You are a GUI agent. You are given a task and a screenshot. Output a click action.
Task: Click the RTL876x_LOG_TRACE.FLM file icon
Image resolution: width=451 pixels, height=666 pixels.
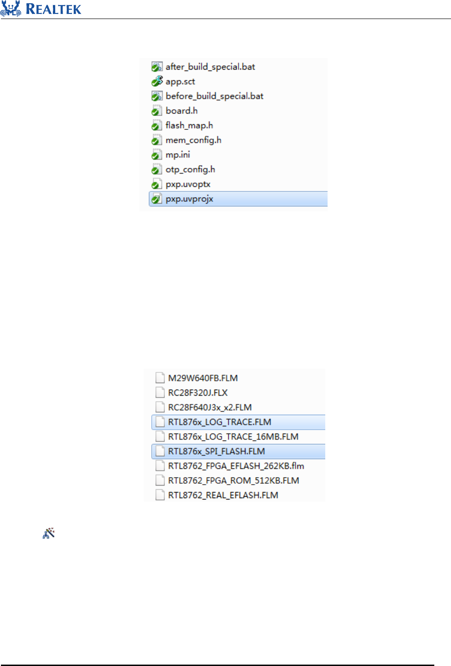coord(160,422)
